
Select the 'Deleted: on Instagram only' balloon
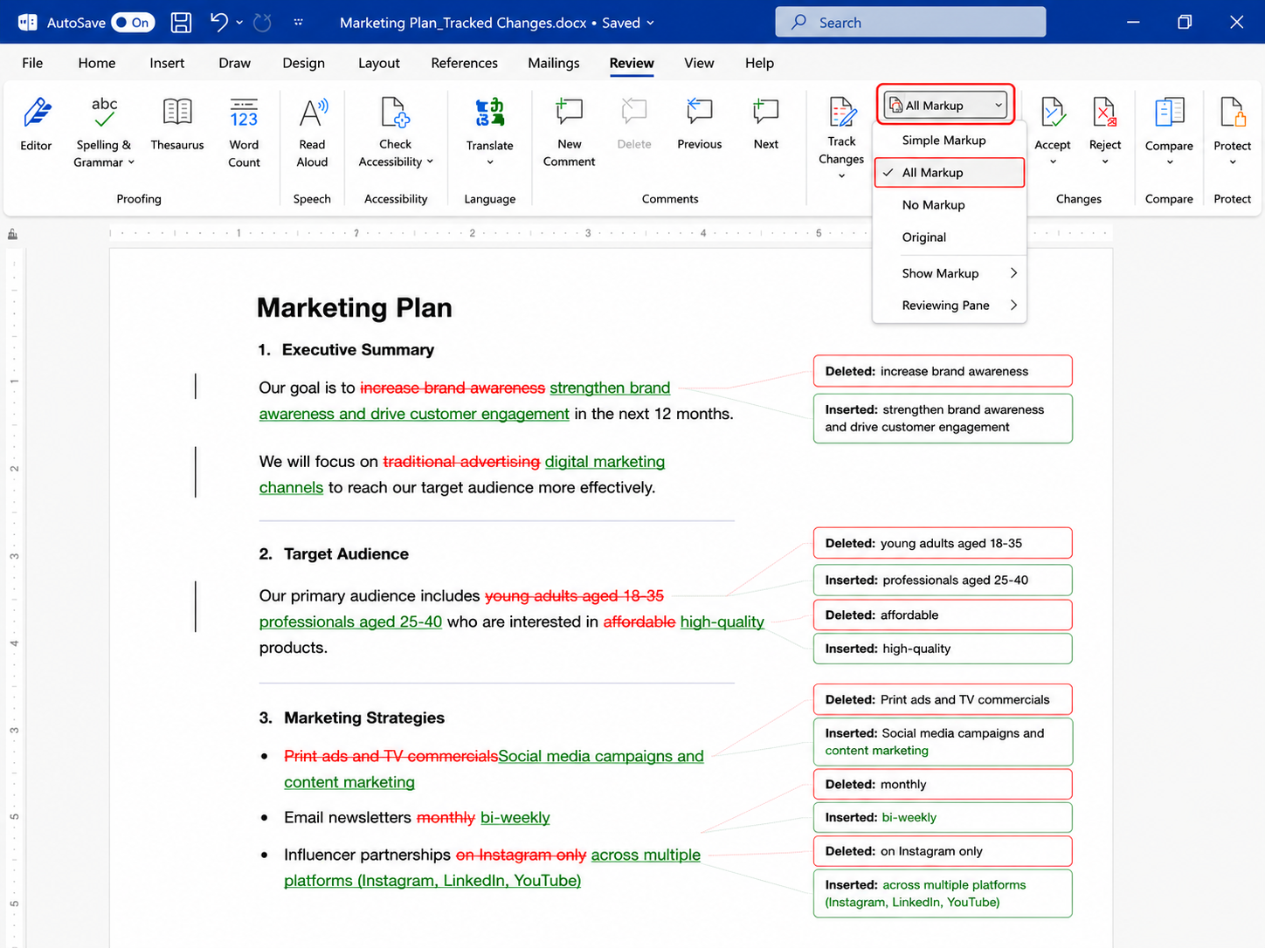point(943,851)
